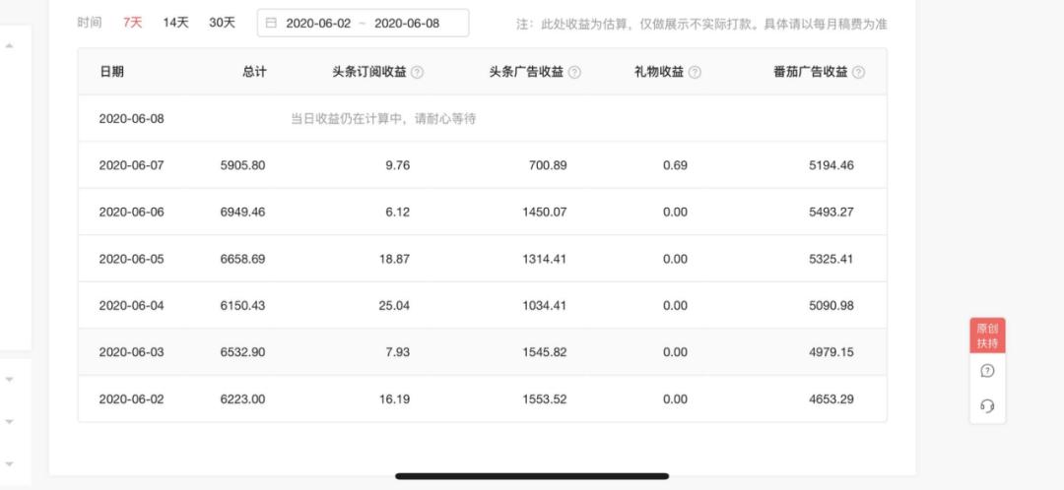Open date range picker 2020-06-02 ~ 2020-06-08
This screenshot has height=490, width=1064.
363,23
